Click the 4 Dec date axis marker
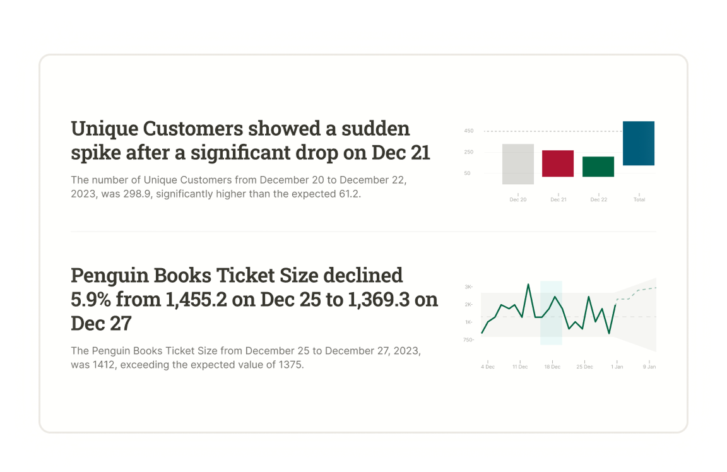This screenshot has width=727, height=472. (488, 367)
